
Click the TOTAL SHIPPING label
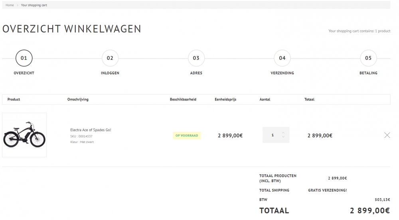(x=275, y=190)
